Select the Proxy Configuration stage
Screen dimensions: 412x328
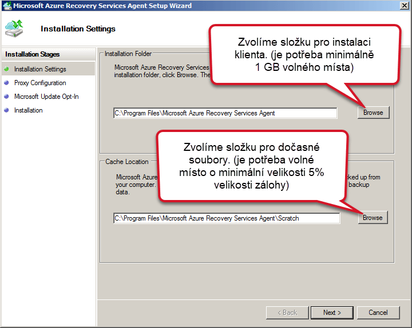(40, 83)
